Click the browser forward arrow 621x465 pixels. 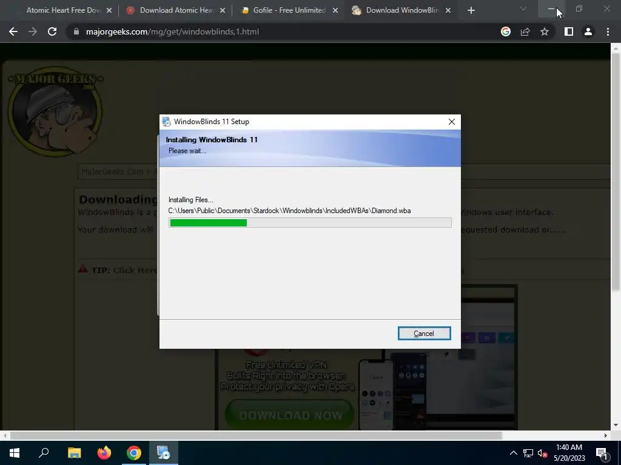coord(33,31)
